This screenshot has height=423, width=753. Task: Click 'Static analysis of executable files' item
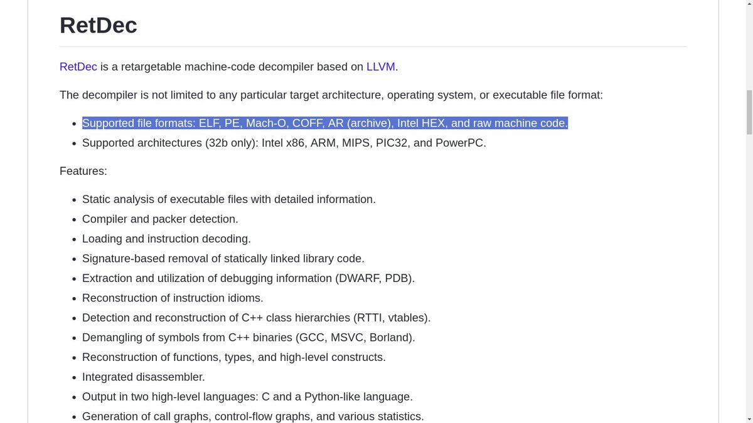[x=229, y=199]
